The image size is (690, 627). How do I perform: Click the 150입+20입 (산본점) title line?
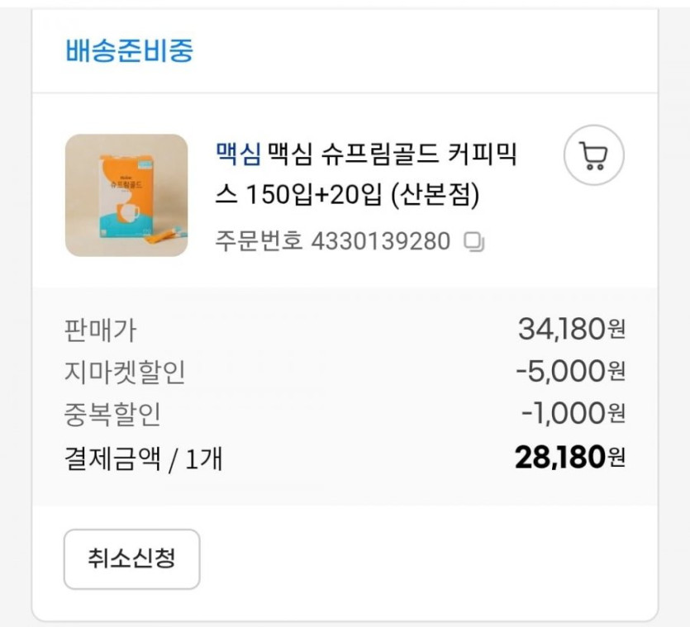[x=347, y=197]
